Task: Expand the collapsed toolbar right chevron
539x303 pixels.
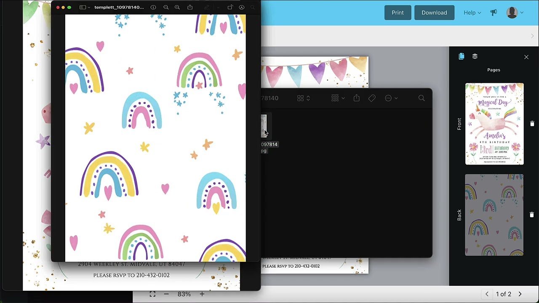Action: tap(532, 36)
